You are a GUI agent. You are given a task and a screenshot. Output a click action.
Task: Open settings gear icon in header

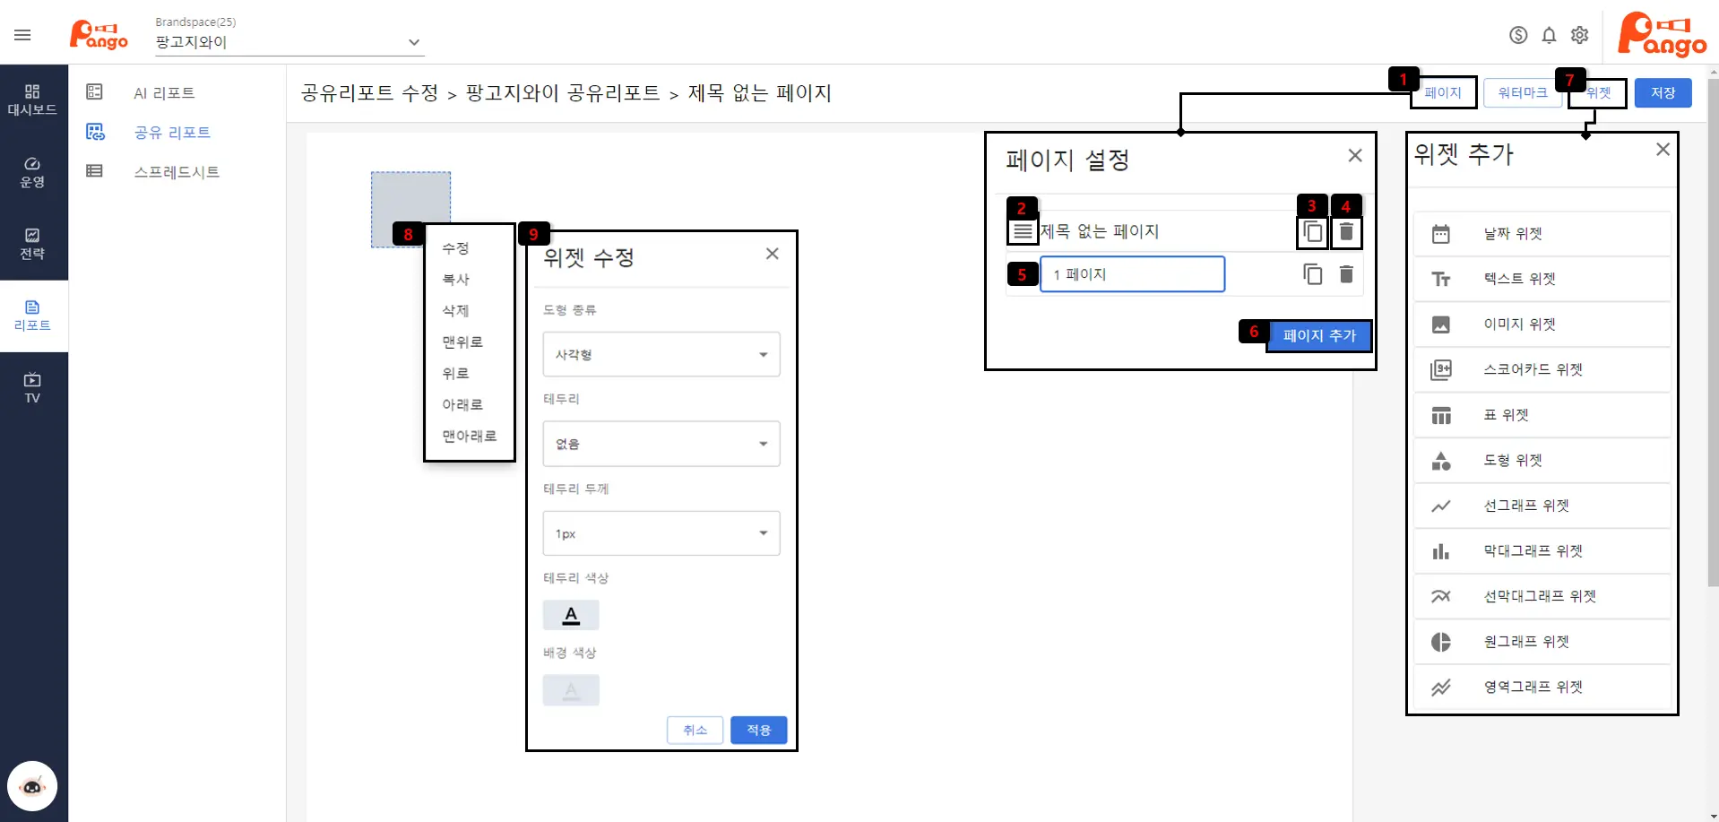[1579, 35]
